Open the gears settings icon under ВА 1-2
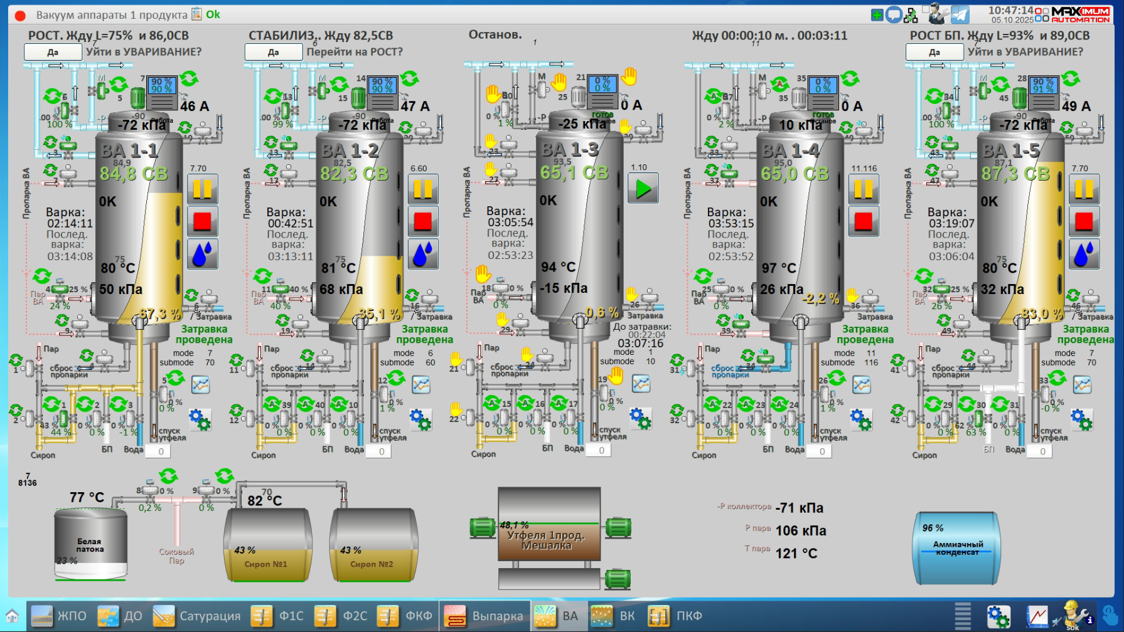Image resolution: width=1124 pixels, height=632 pixels. pos(420,419)
